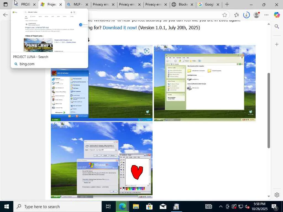Open the Windows Start button
Image resolution: width=283 pixels, height=212 pixels.
coord(7,206)
